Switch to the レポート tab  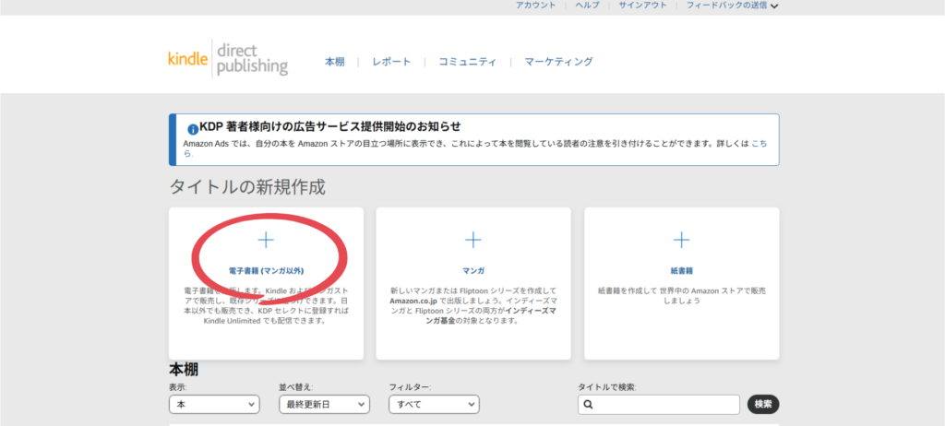click(x=391, y=62)
